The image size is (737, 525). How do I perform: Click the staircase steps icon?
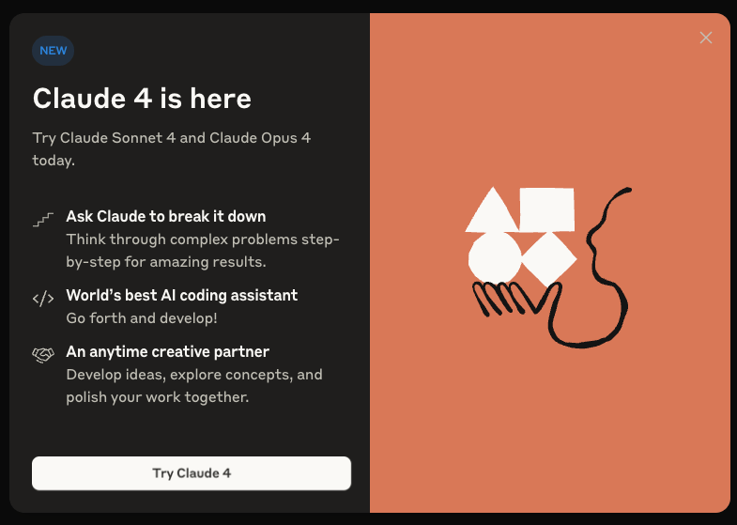point(43,219)
